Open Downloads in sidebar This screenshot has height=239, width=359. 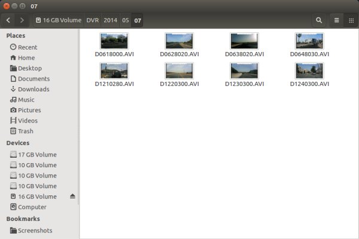pos(34,89)
